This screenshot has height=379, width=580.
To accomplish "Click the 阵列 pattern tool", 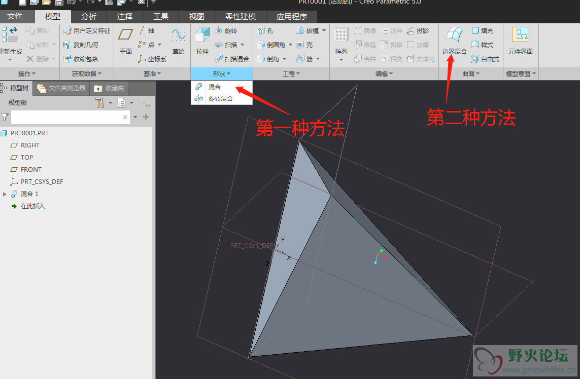I will tap(341, 42).
